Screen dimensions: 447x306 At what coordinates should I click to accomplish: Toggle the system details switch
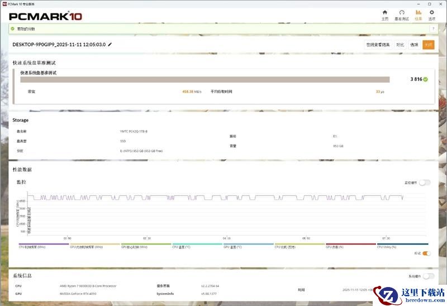pos(429,276)
